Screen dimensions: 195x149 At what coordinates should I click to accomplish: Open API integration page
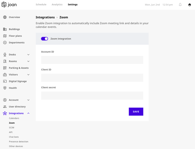pos(11,132)
